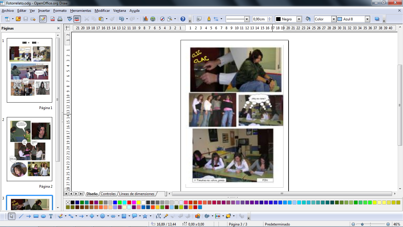Screen dimensions: 403x227
Task: Expand the Paste dropdown arrow
Action: click(107, 19)
